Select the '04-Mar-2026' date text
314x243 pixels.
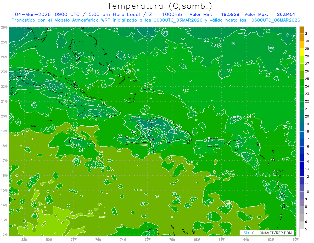click(33, 14)
